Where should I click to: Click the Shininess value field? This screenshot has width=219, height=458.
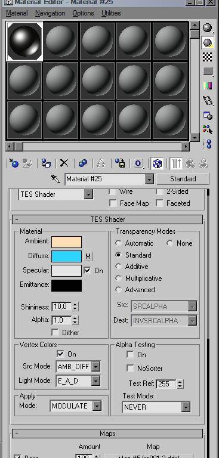[61, 307]
